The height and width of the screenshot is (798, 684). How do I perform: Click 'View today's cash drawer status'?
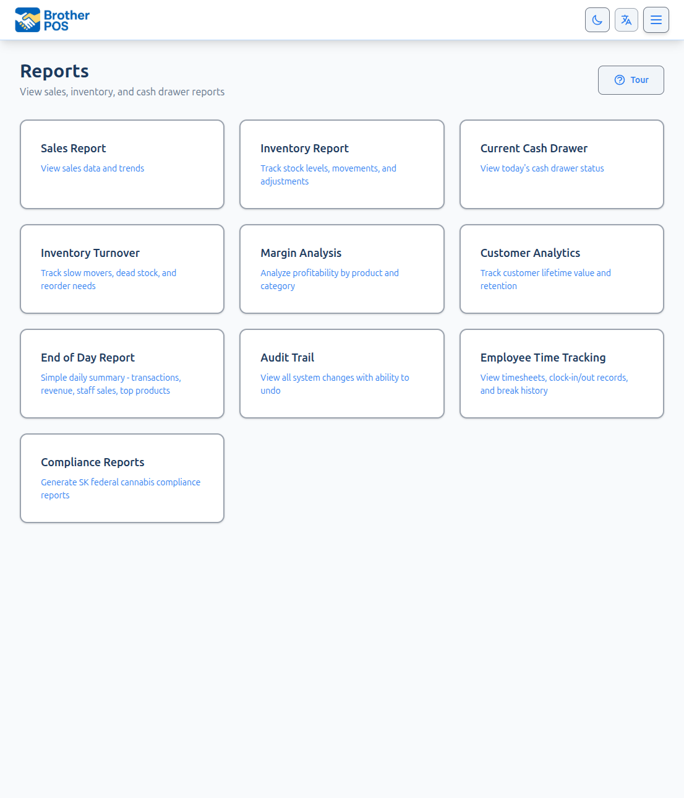coord(542,168)
